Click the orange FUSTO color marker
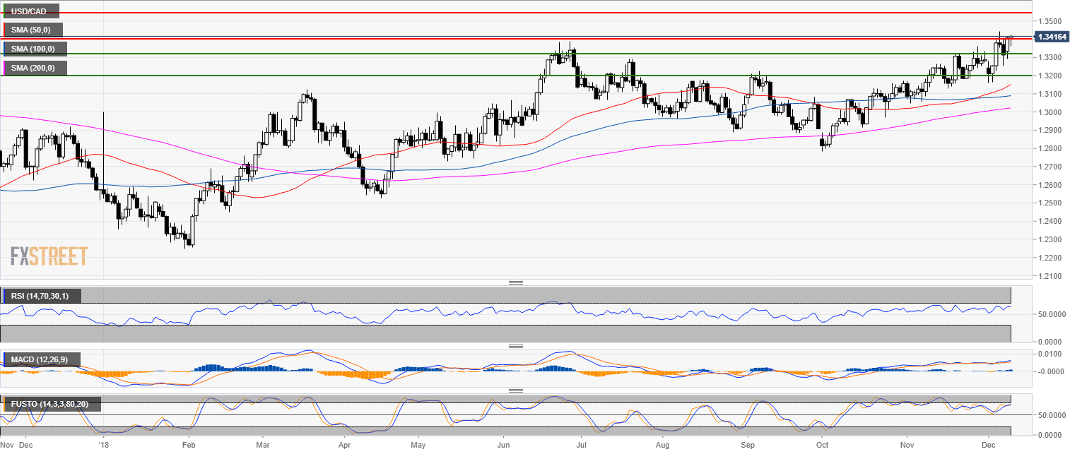This screenshot has height=454, width=1082. click(x=4, y=405)
